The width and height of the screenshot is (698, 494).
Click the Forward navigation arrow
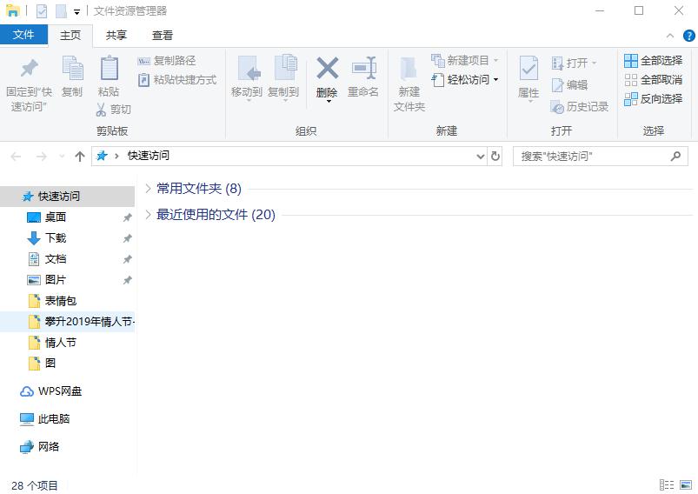click(42, 157)
